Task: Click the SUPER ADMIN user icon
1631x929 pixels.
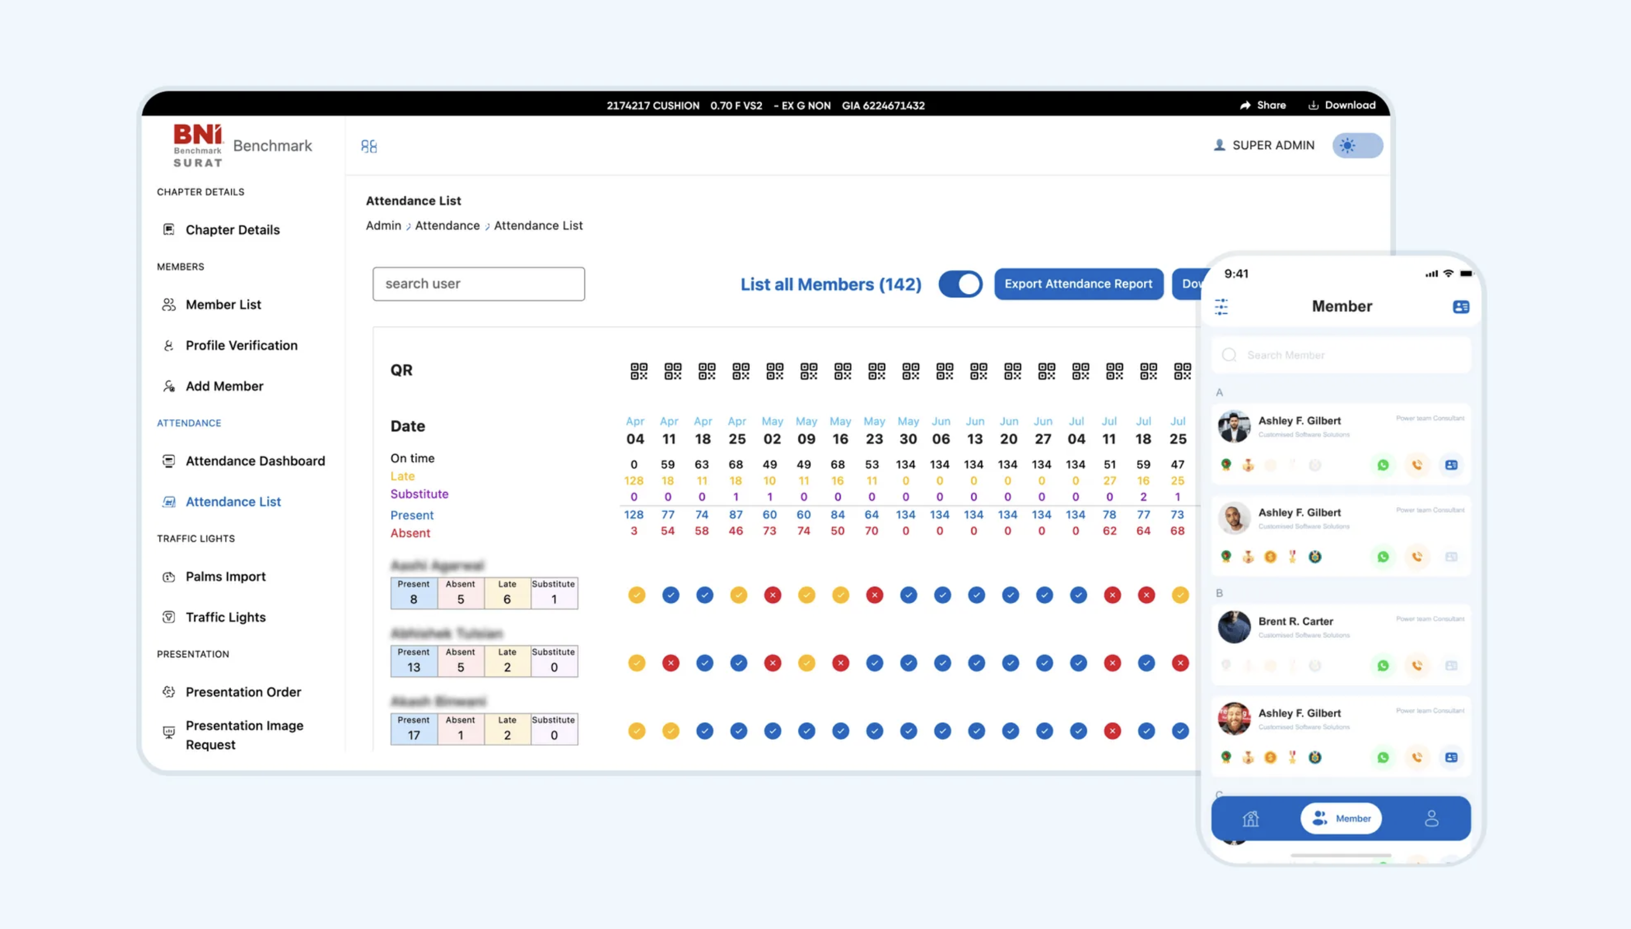Action: coord(1219,145)
